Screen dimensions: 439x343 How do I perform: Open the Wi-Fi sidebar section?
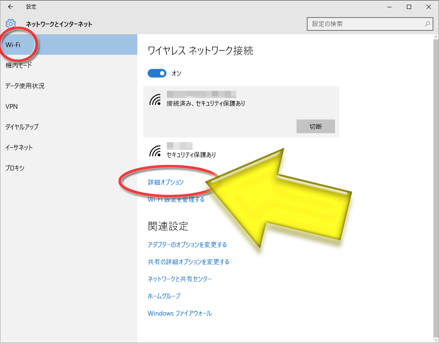coord(68,45)
